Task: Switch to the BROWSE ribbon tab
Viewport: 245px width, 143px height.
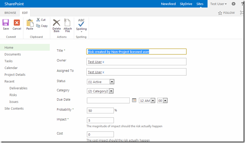Action: click(x=10, y=13)
